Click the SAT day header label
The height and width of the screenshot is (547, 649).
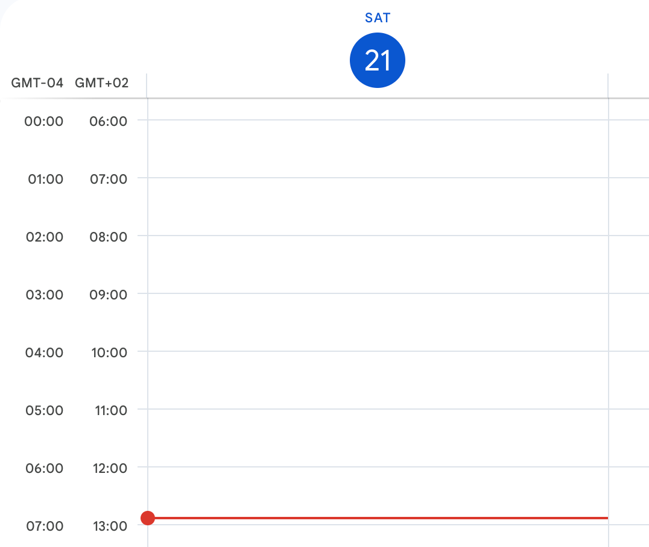coord(377,18)
